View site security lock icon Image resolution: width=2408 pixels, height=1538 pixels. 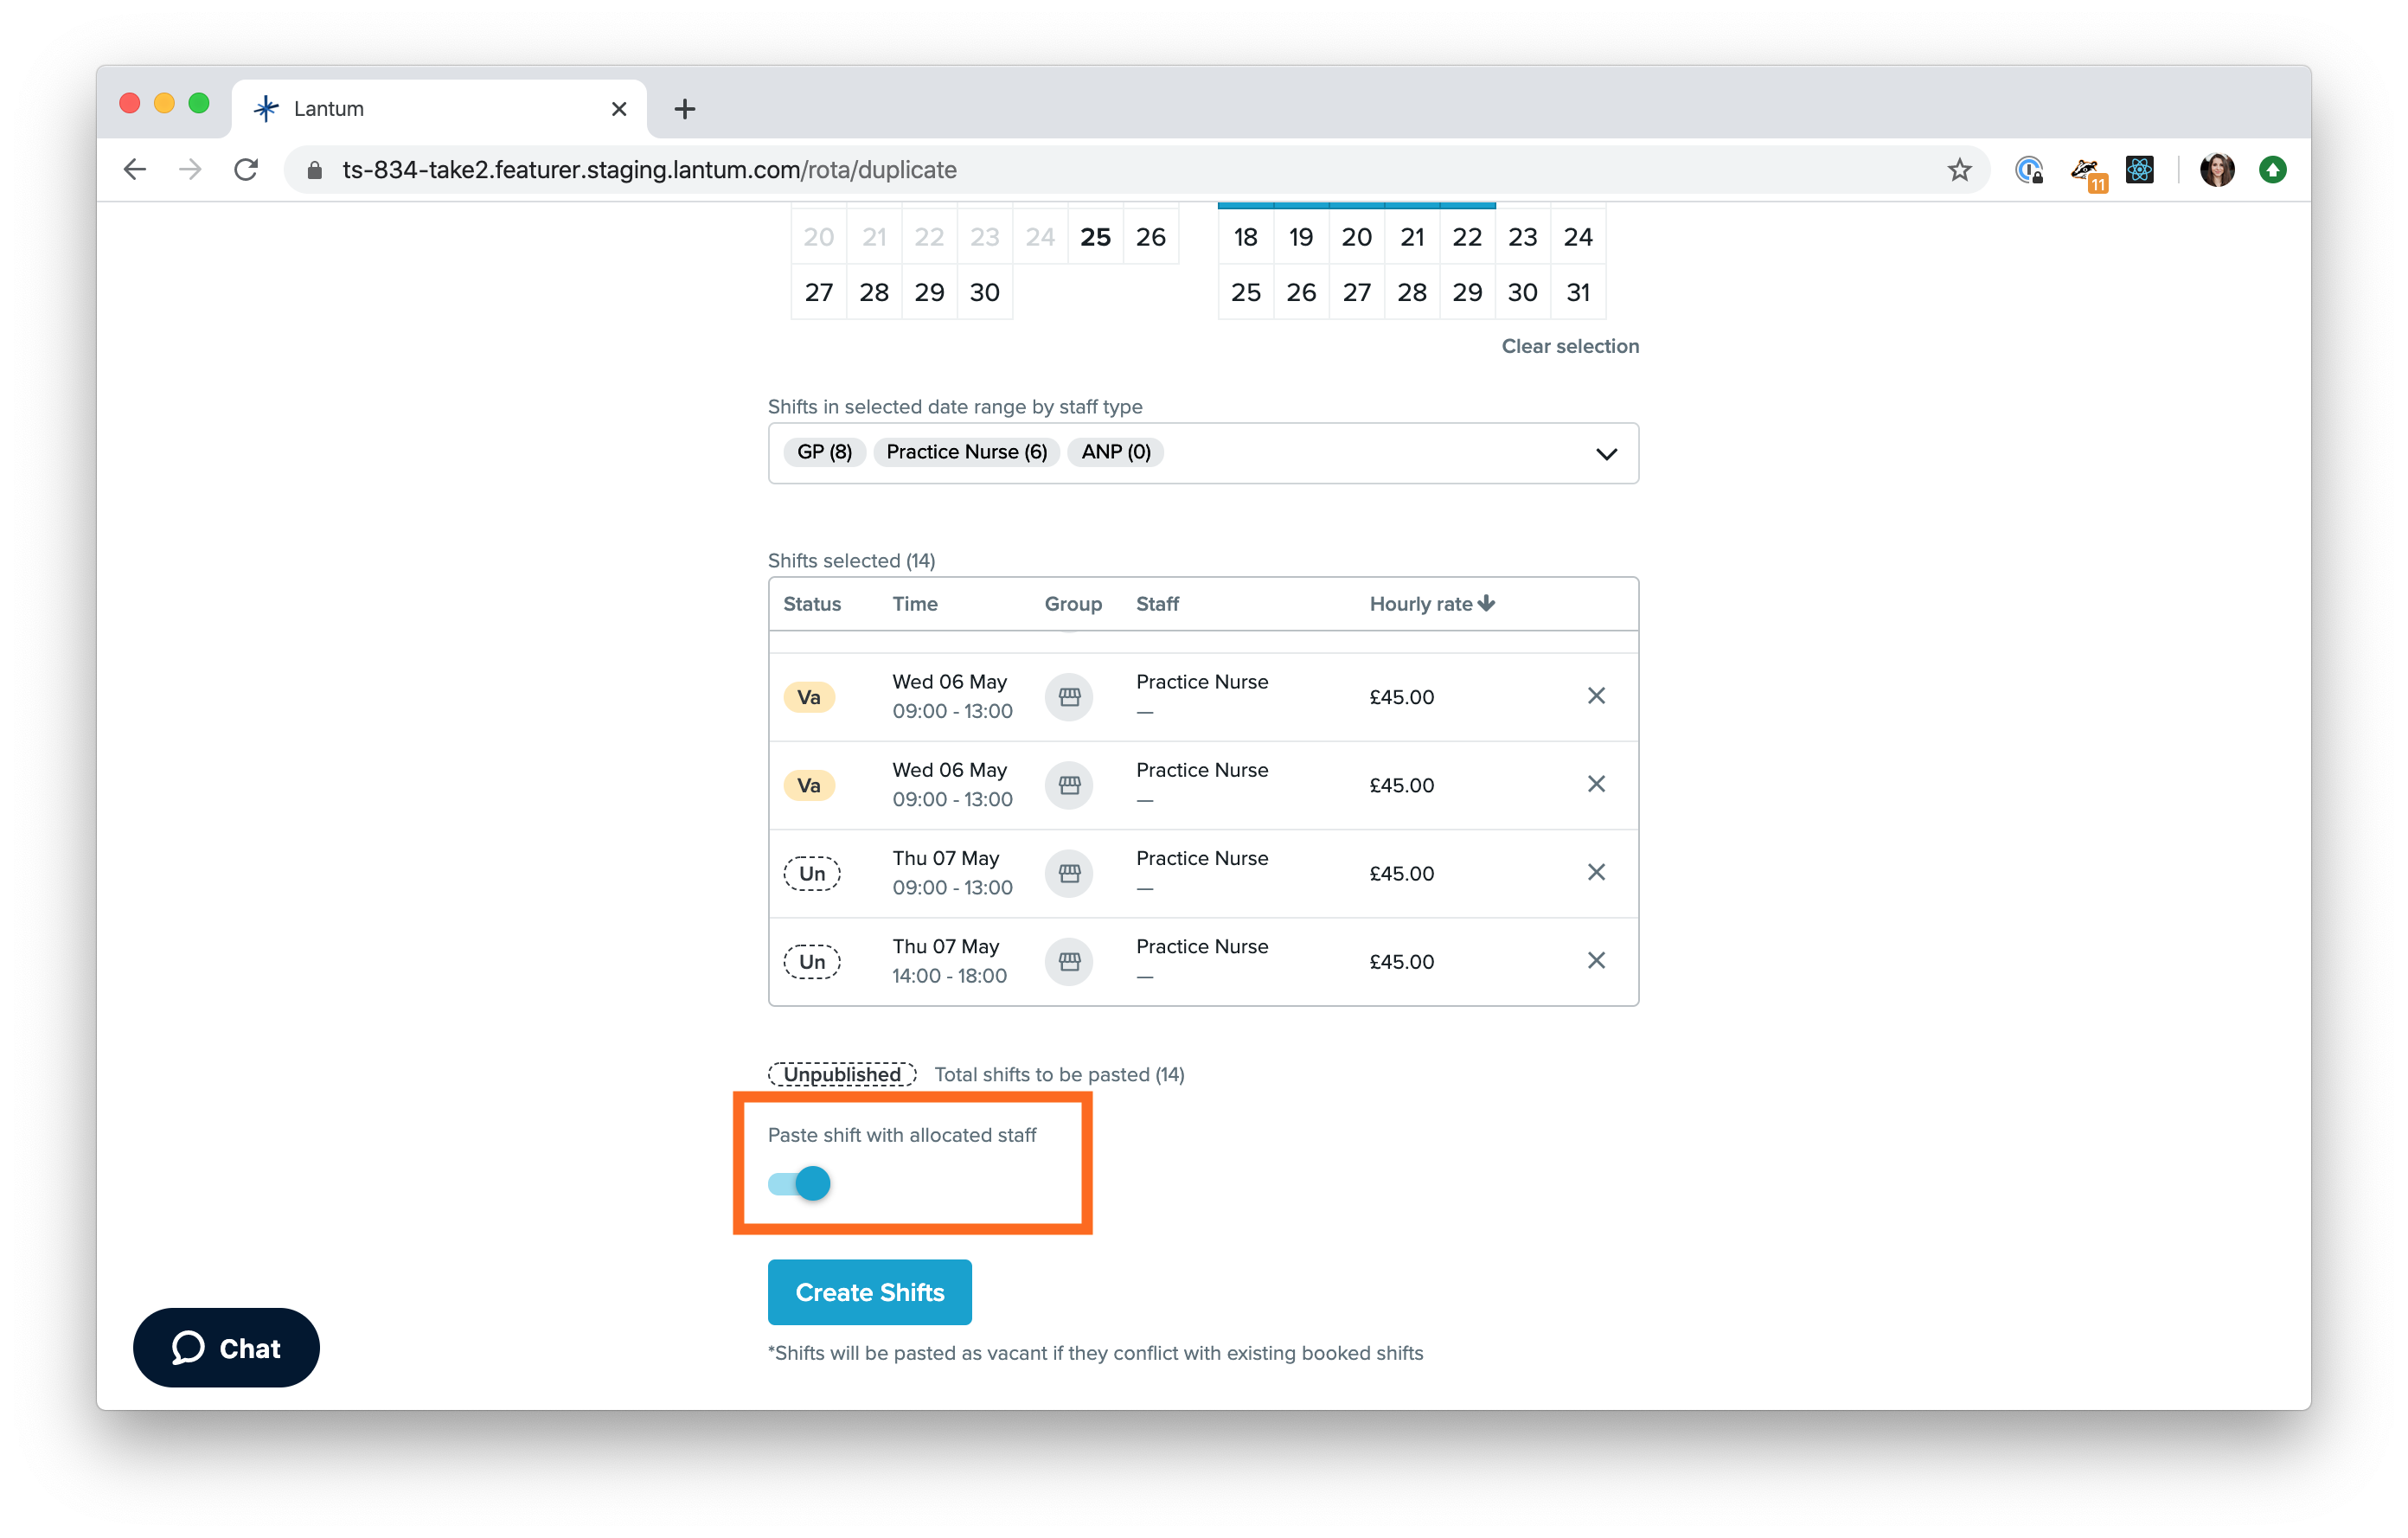click(314, 170)
